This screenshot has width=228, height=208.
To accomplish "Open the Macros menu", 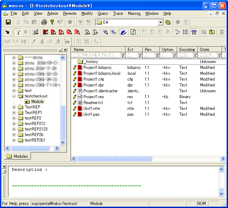I will click(134, 13).
